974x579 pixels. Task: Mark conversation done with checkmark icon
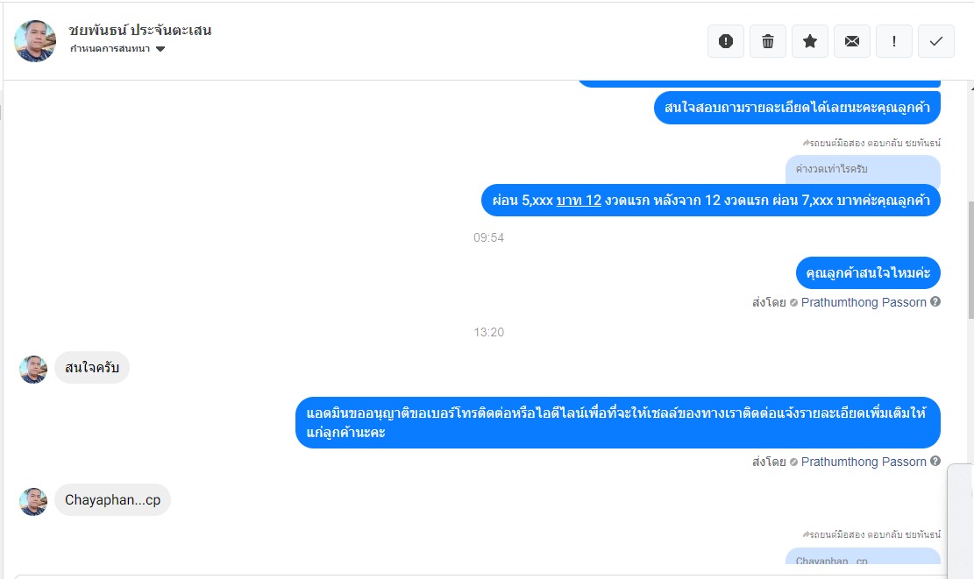click(936, 41)
